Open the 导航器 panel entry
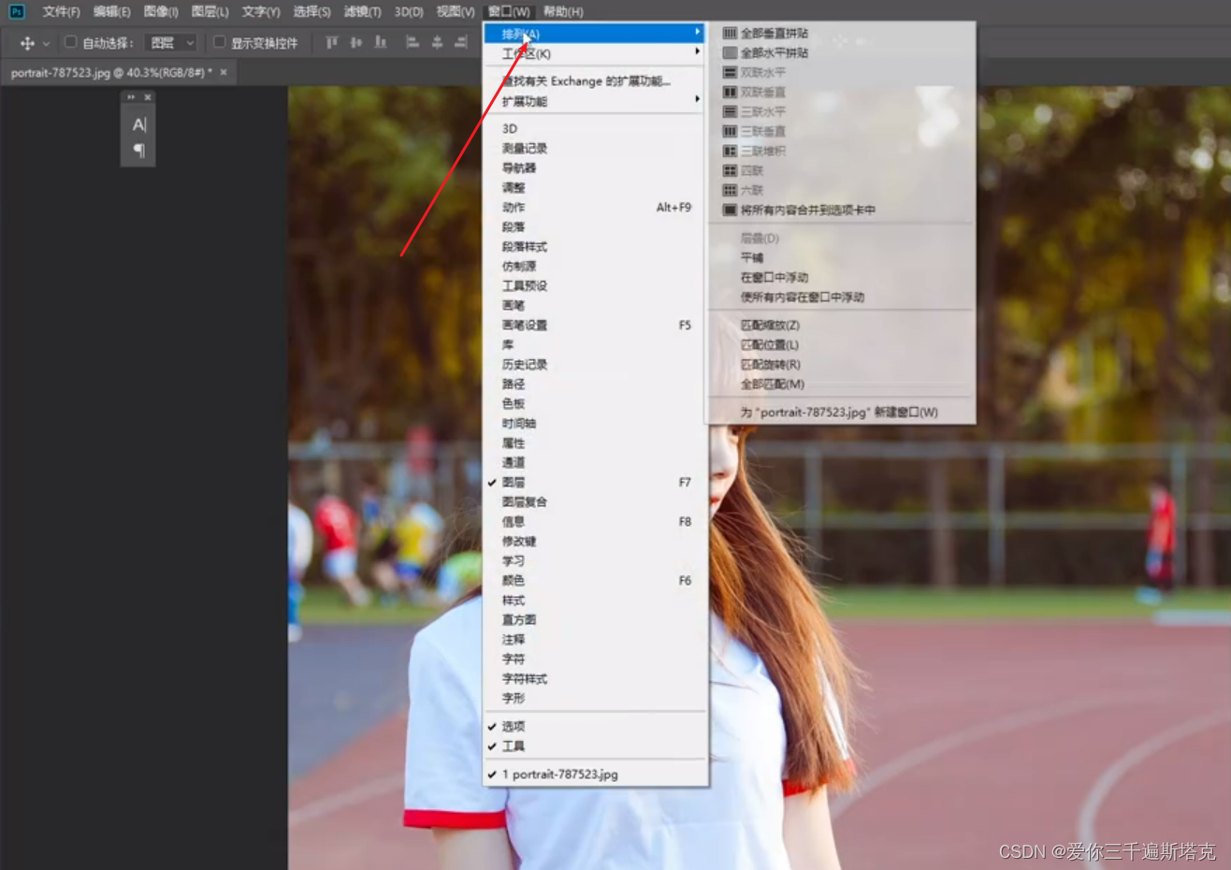1231x870 pixels. (595, 167)
